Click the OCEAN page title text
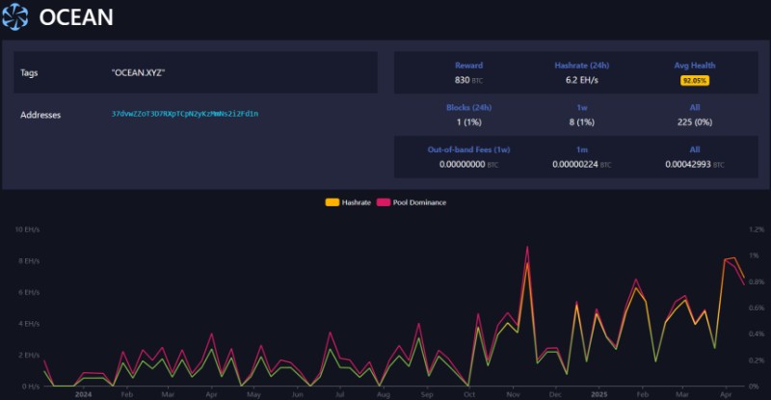Screen dimensions: 771x400 (x=76, y=16)
